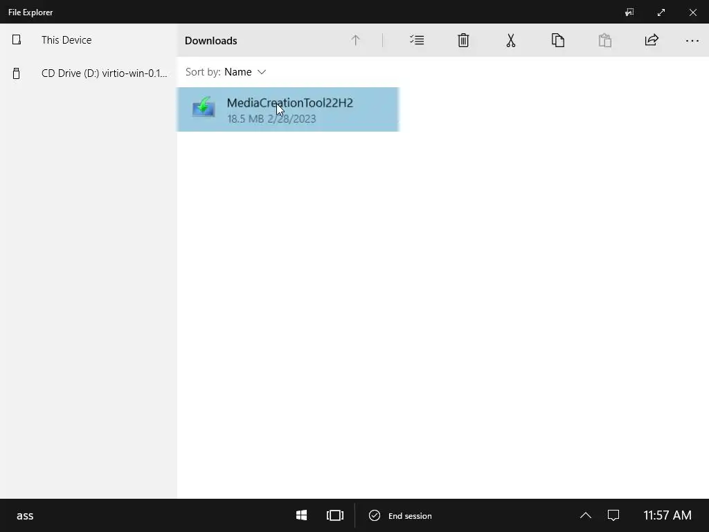
Task: Click the 18.5 MB 2/28/2023 details
Action: 271,118
